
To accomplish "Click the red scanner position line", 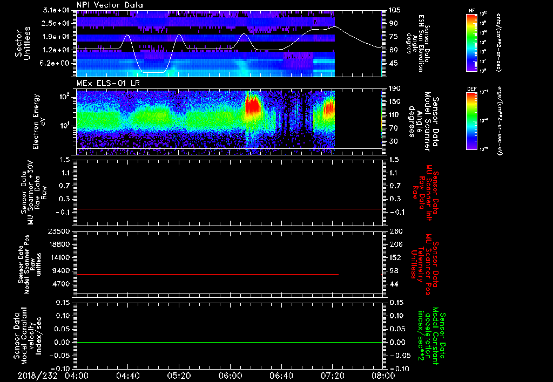I will tap(208, 275).
